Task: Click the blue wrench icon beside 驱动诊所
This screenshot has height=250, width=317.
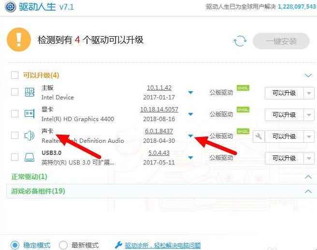Action: (x=118, y=245)
